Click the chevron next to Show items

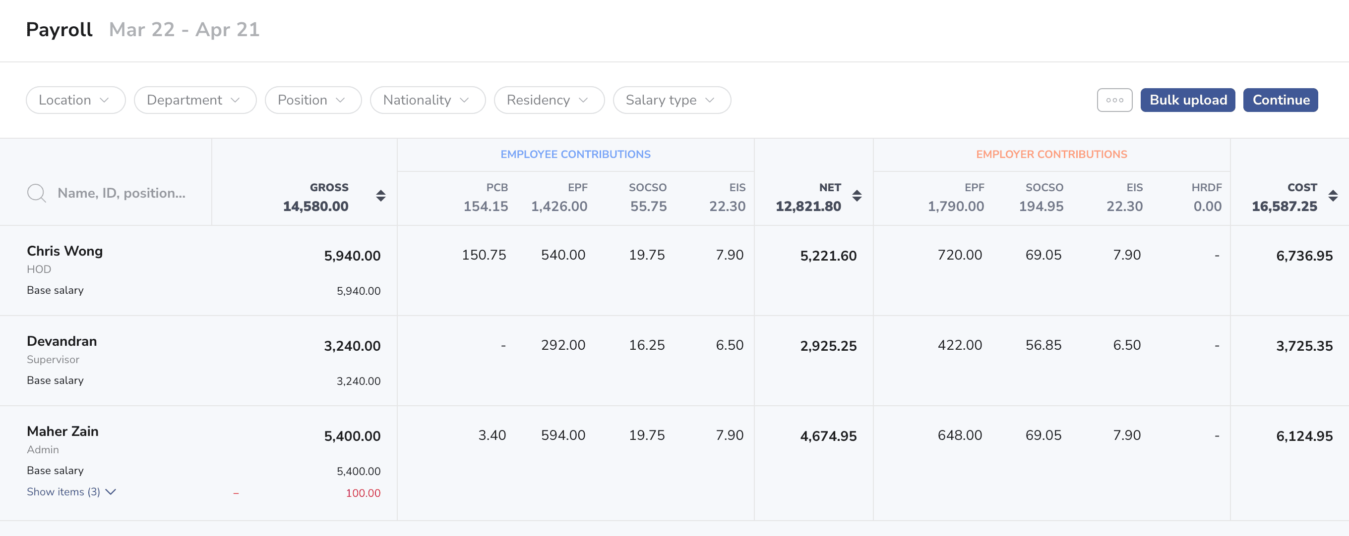click(111, 492)
